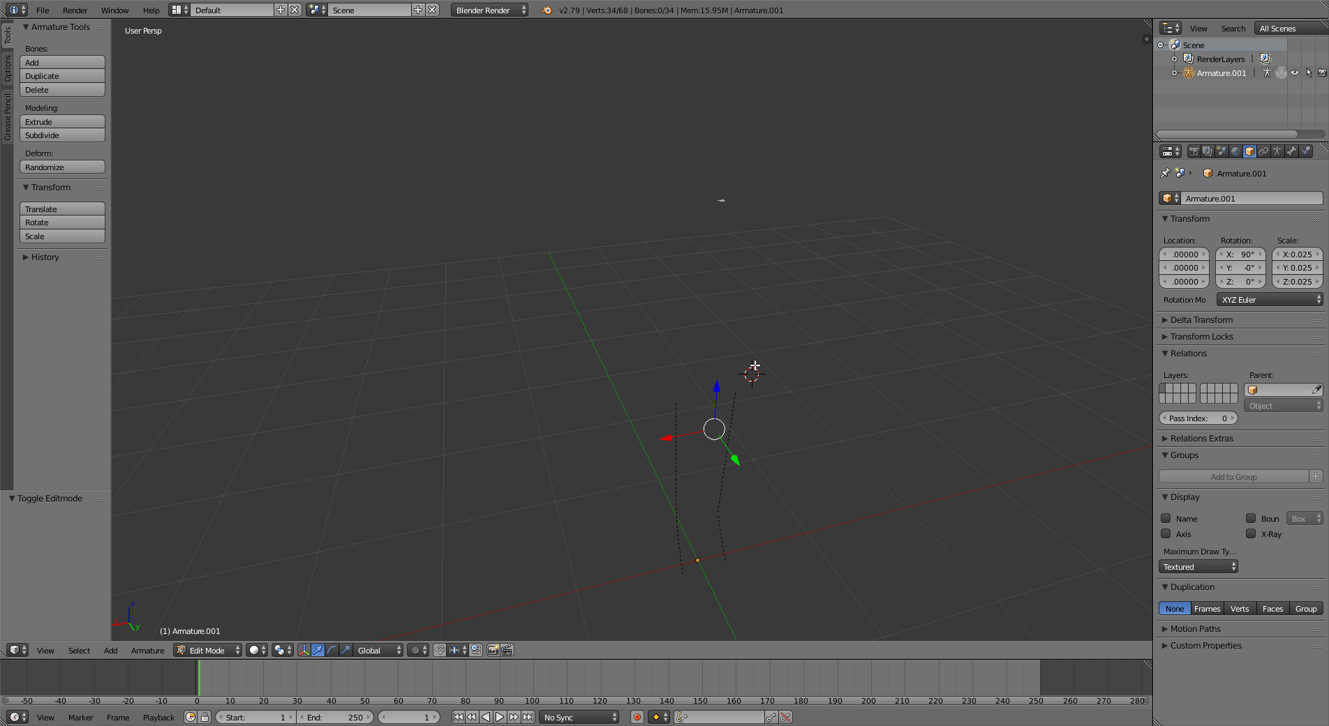Switch to the World properties tab

1235,151
